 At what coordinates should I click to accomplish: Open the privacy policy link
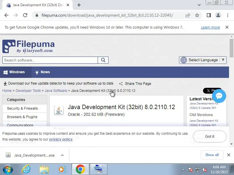coord(61,139)
